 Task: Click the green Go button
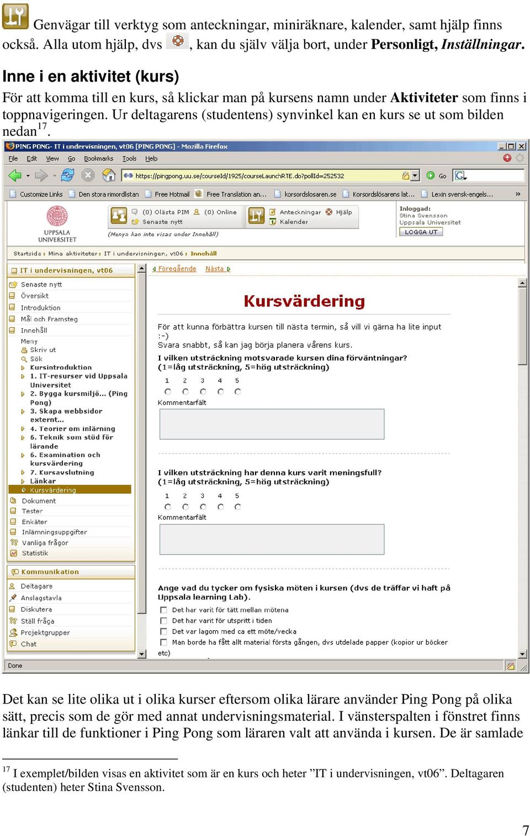(x=436, y=175)
